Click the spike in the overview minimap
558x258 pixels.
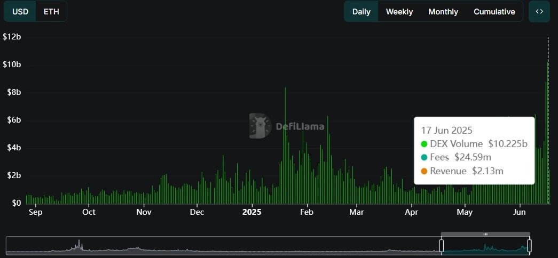[79, 245]
